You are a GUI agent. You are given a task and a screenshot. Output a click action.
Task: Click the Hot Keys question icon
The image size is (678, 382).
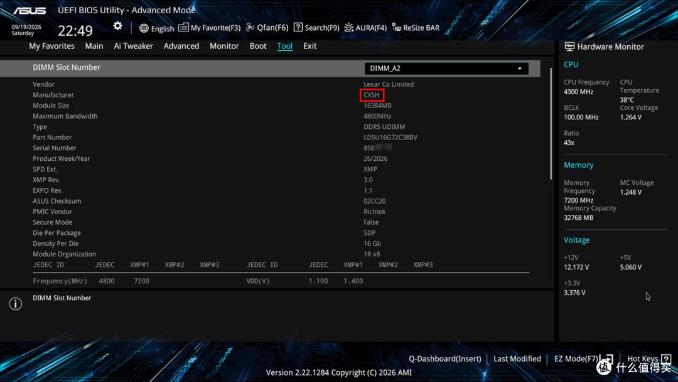pyautogui.click(x=666, y=359)
